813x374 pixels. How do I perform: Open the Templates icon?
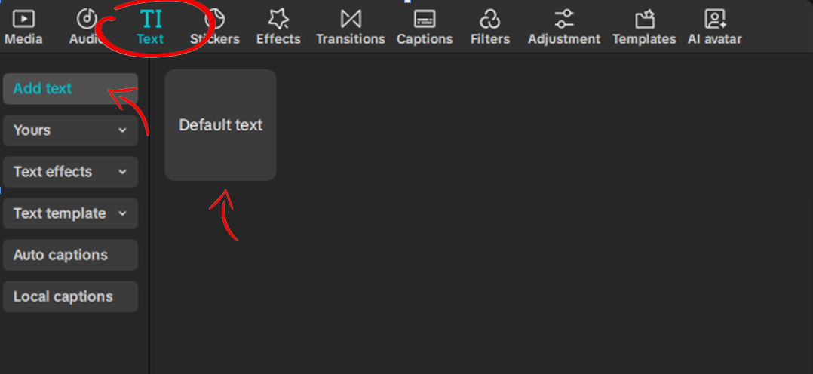(645, 20)
